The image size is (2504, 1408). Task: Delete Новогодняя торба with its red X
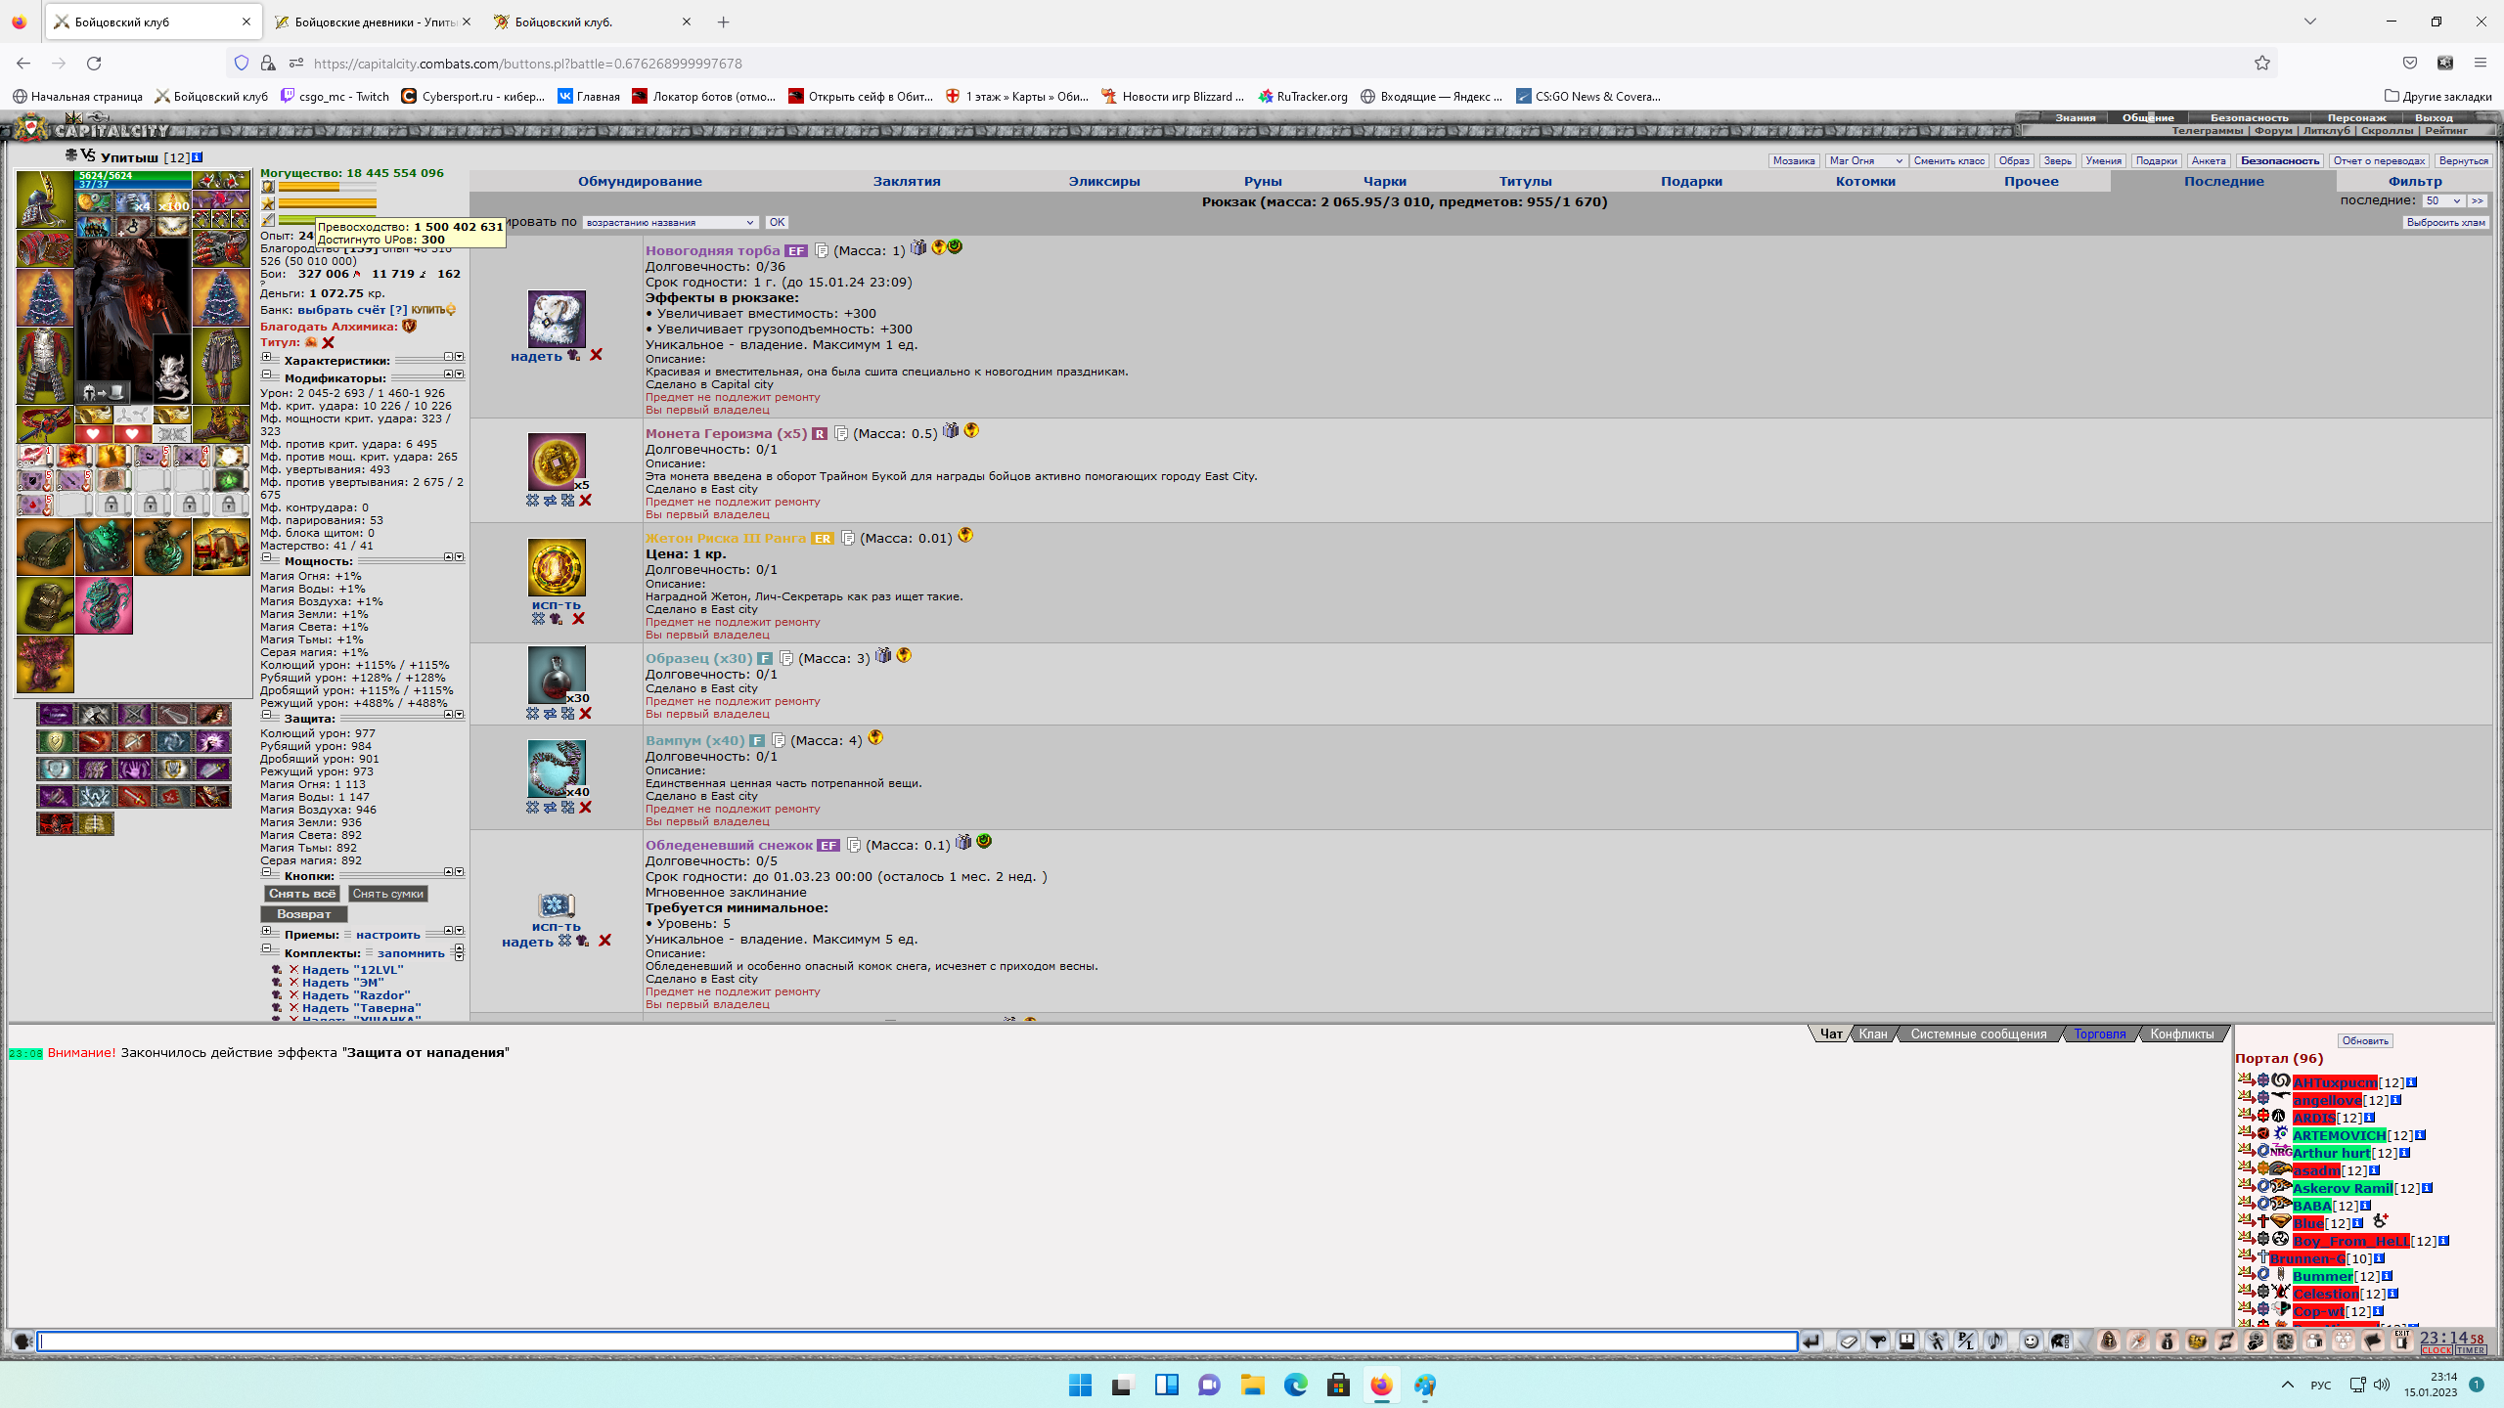coord(596,355)
